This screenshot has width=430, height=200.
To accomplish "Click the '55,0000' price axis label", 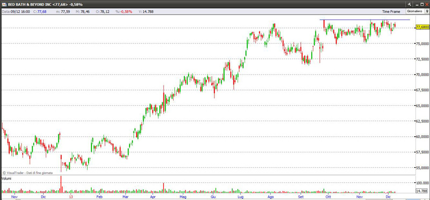I will (x=422, y=168).
